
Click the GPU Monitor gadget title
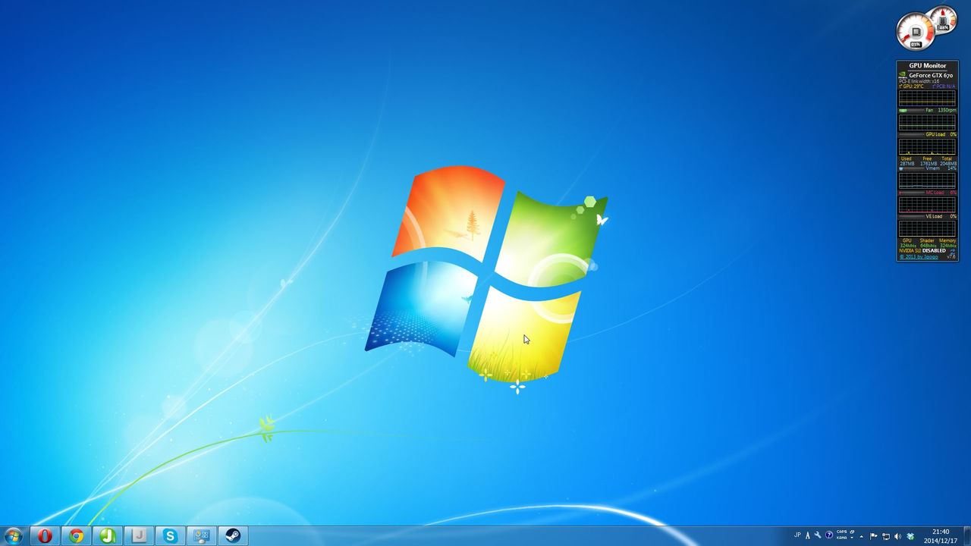click(927, 66)
